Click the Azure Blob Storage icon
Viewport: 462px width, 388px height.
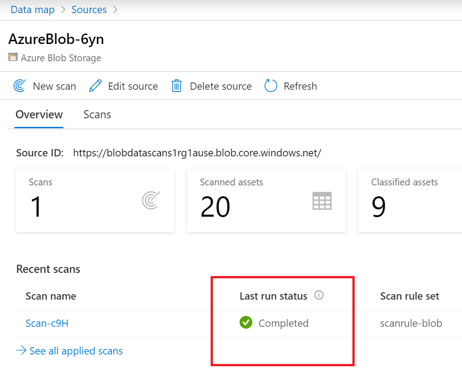tap(13, 58)
